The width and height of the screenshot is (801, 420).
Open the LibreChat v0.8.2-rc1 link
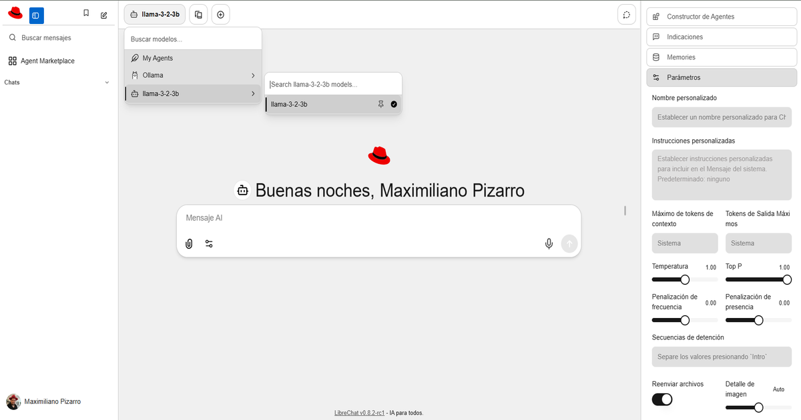(x=360, y=413)
